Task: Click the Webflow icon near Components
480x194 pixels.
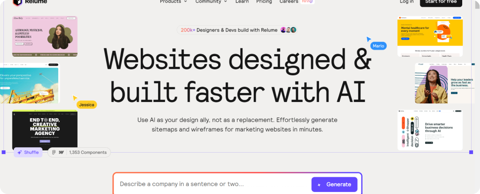Action: [61, 152]
